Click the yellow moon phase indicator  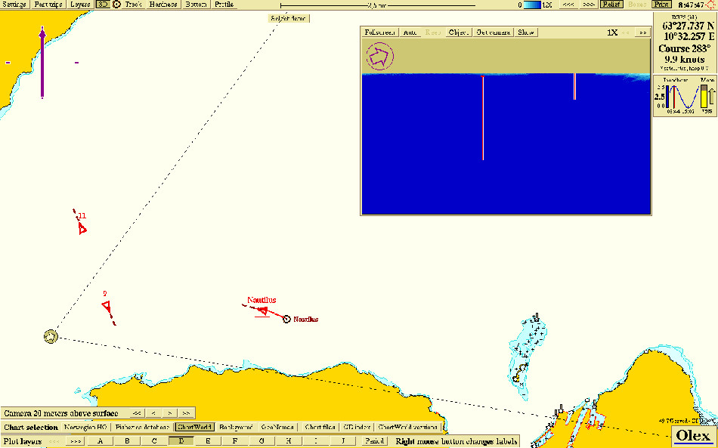click(704, 96)
